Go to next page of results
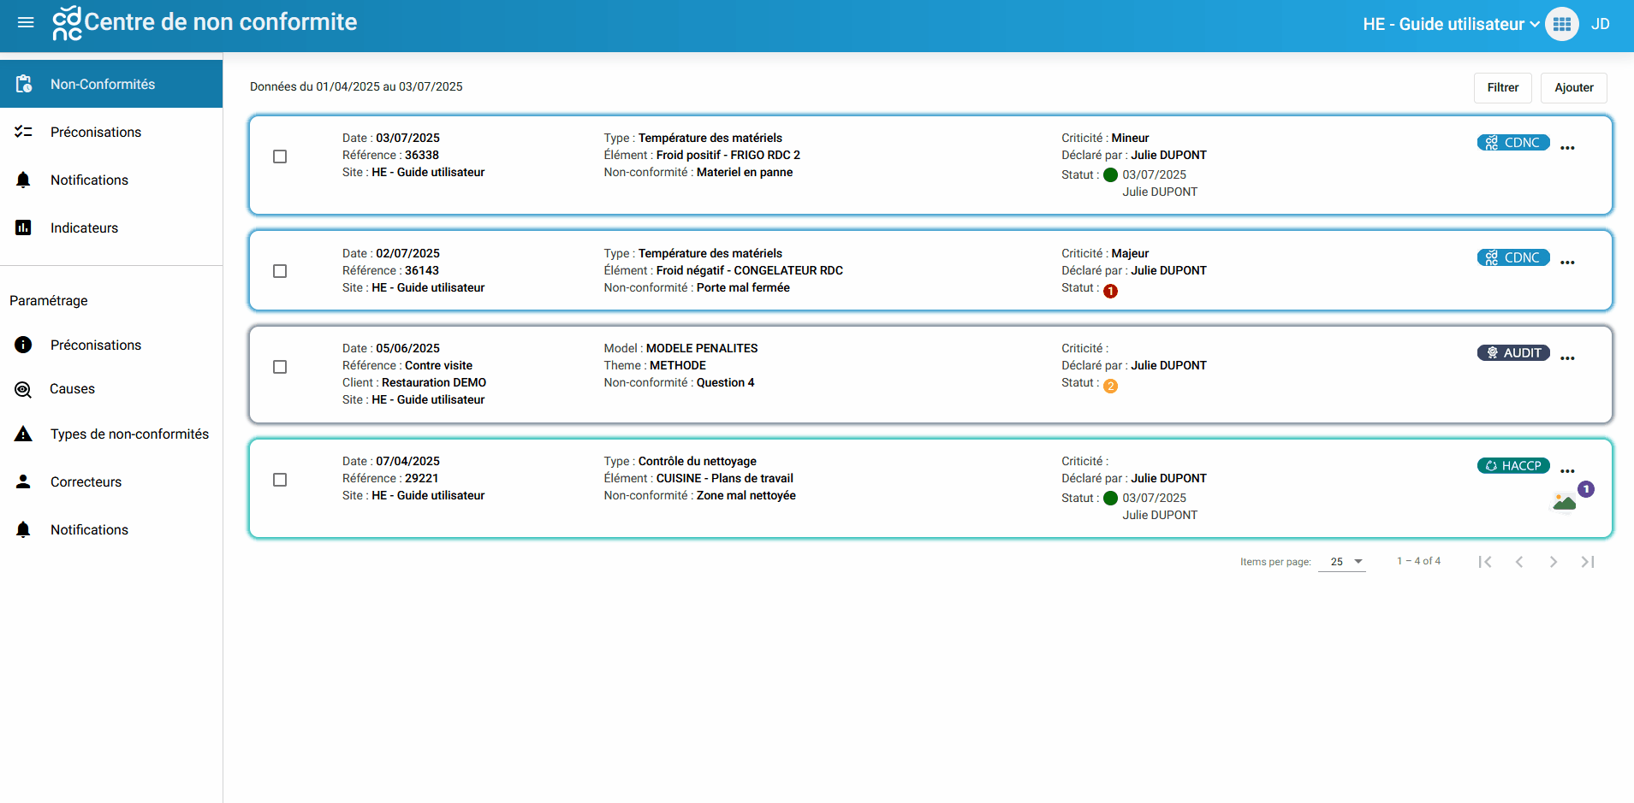This screenshot has width=1634, height=803. point(1554,562)
